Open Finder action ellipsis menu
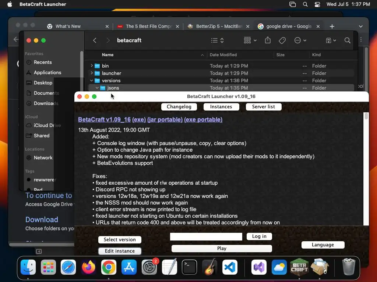377x282 pixels. click(300, 40)
